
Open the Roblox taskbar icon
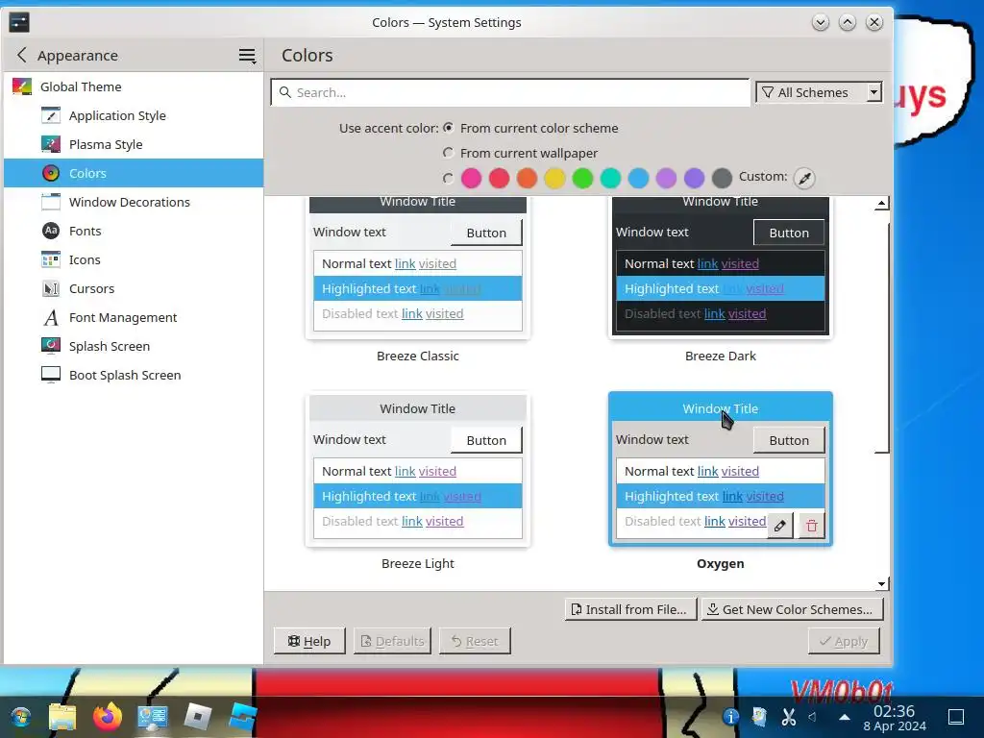pyautogui.click(x=198, y=717)
